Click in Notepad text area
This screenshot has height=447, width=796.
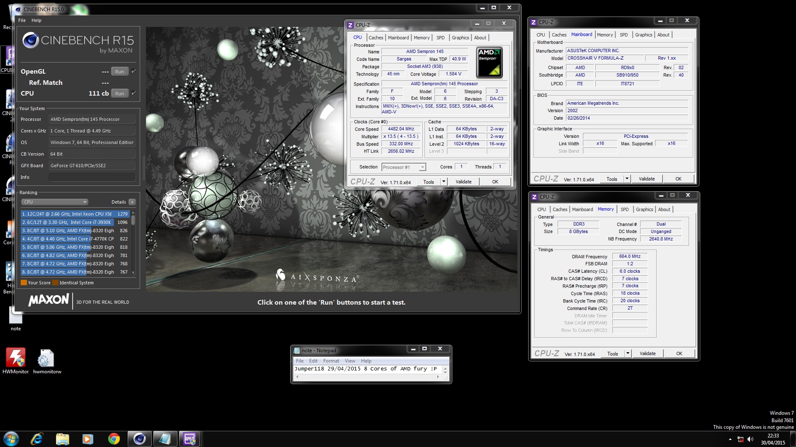tap(367, 369)
